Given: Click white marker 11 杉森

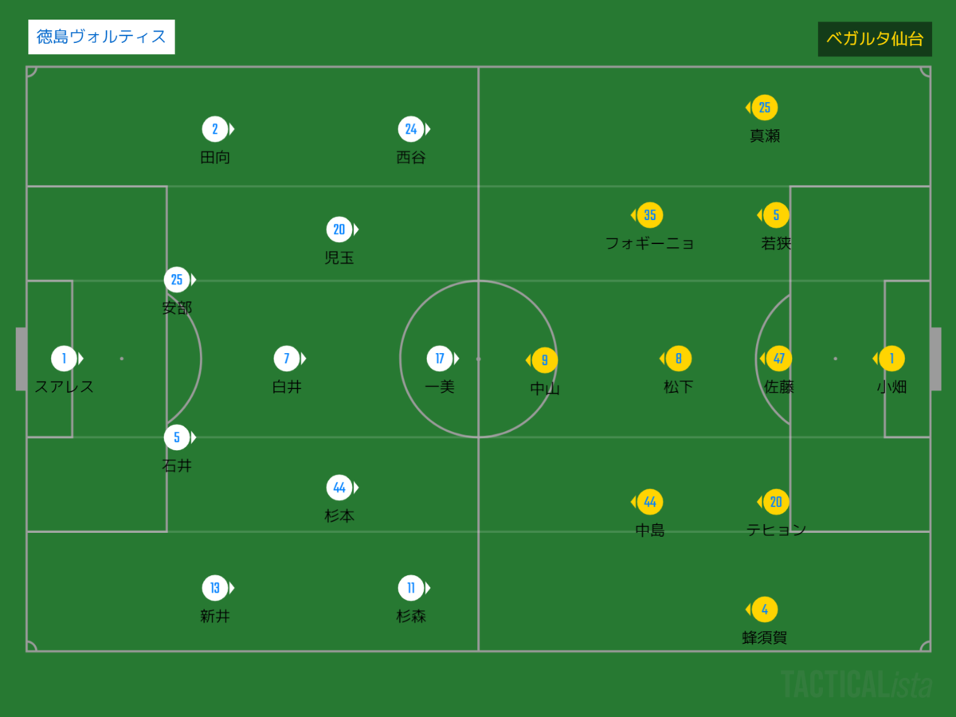Looking at the screenshot, I should 411,589.
